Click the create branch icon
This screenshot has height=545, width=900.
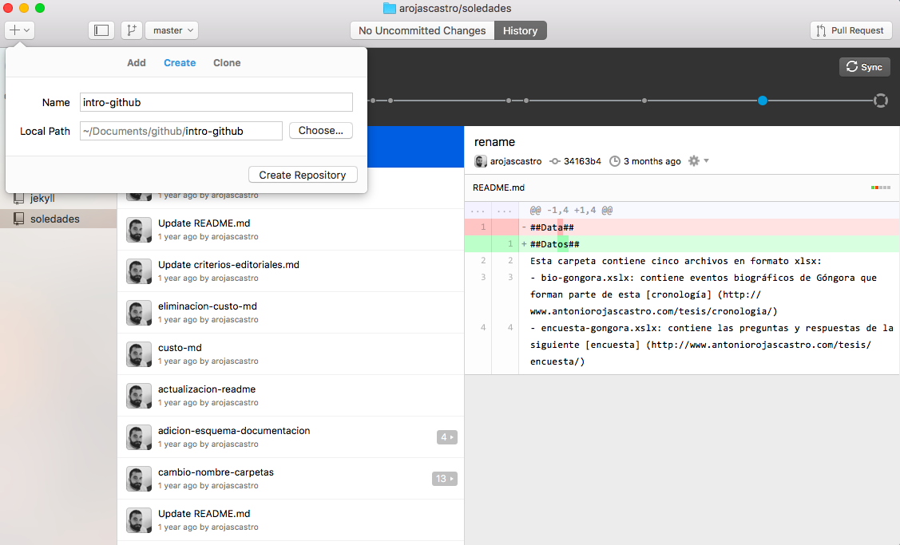tap(132, 30)
